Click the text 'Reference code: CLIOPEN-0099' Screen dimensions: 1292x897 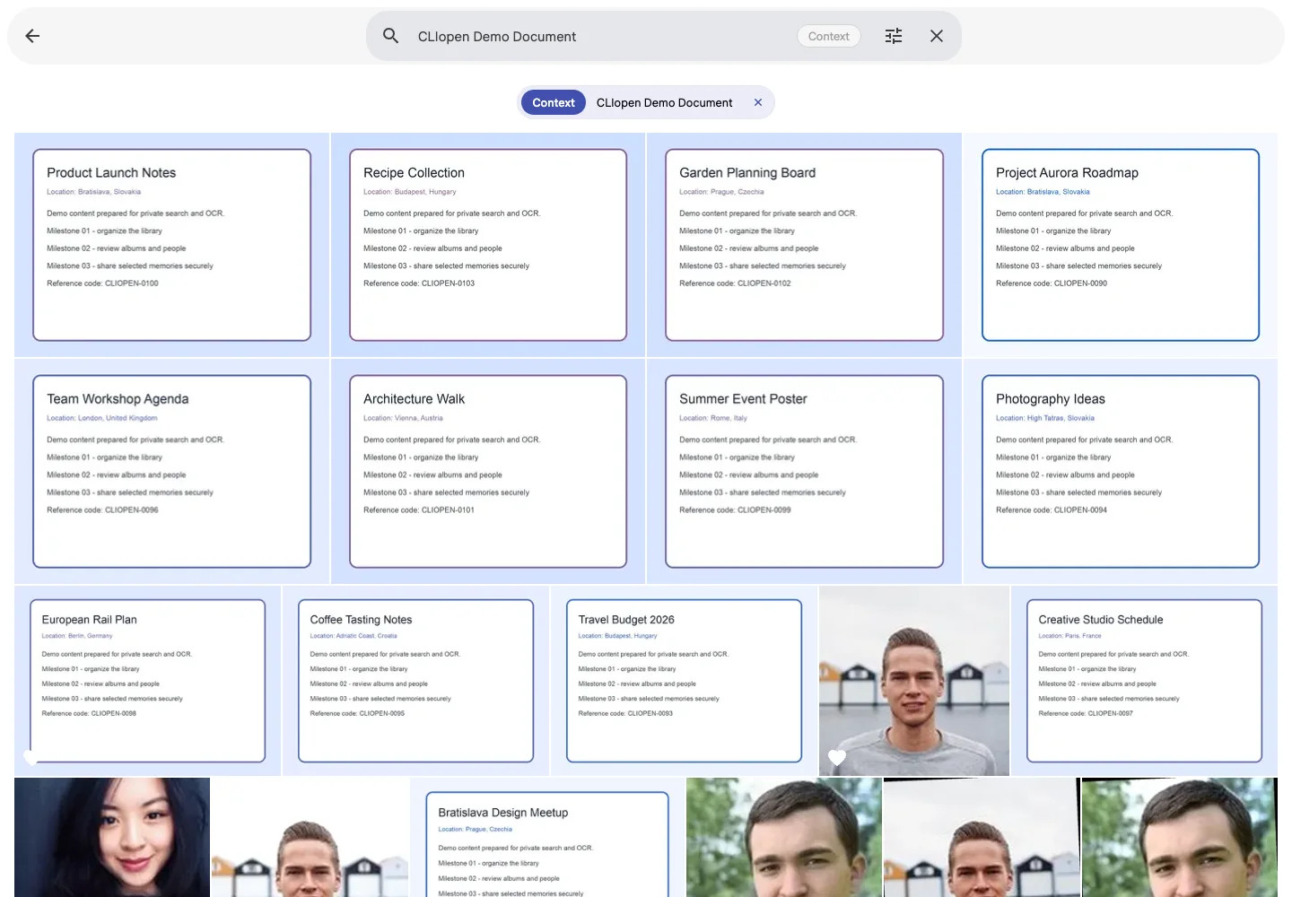tap(735, 510)
